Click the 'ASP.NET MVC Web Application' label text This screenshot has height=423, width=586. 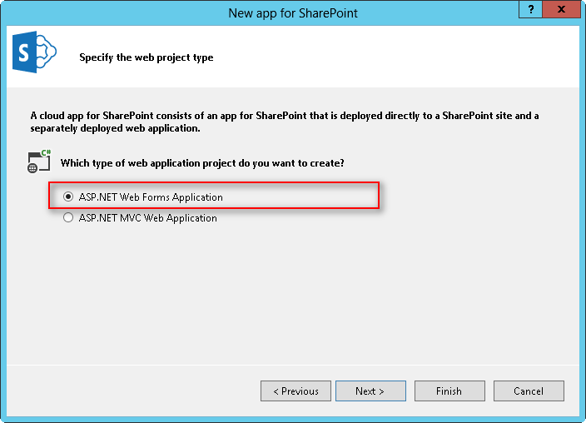(147, 218)
